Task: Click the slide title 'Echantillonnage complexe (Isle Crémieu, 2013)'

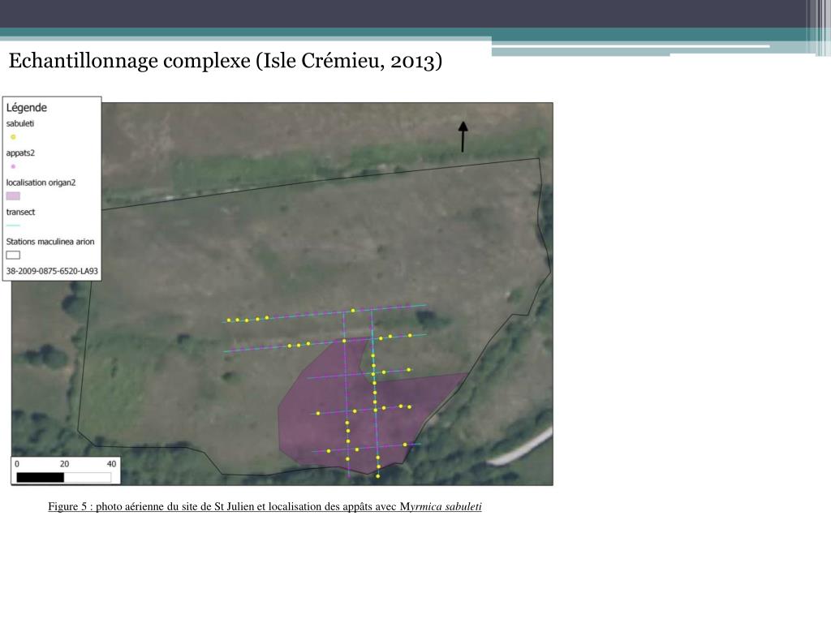Action: click(226, 61)
